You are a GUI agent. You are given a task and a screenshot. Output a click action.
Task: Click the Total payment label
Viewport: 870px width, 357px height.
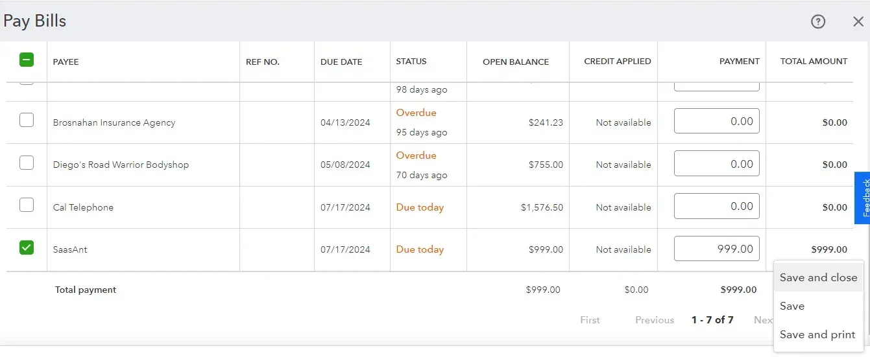(86, 290)
